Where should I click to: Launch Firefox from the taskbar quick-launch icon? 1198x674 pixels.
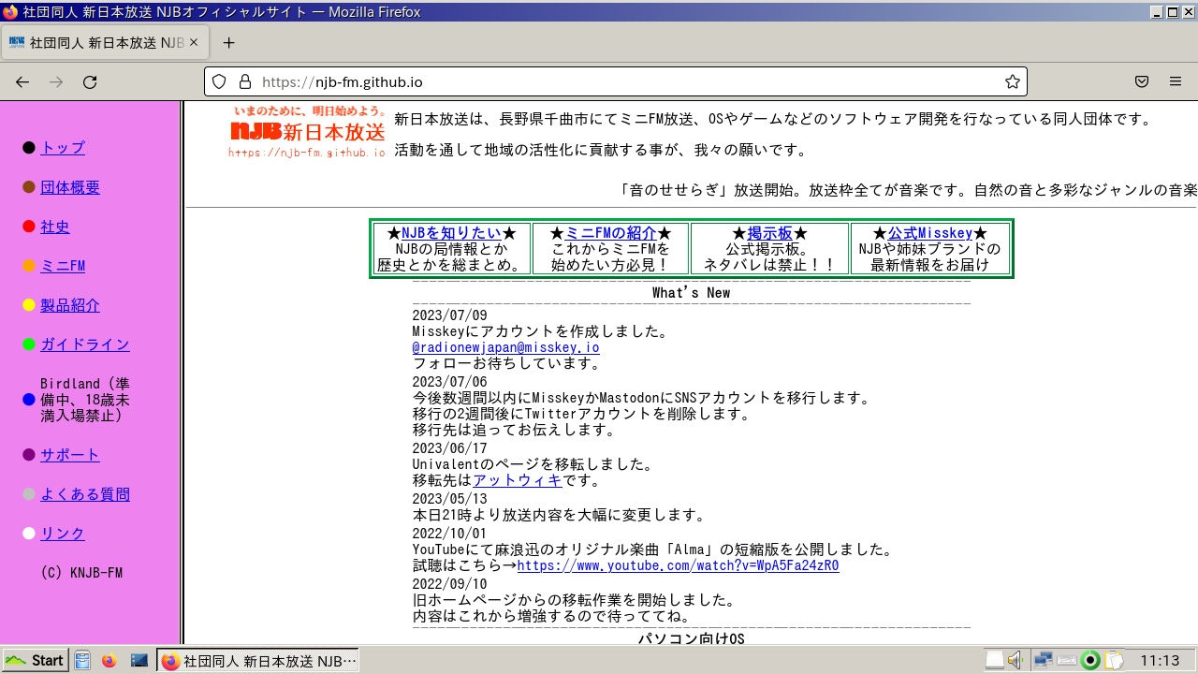[x=110, y=660]
